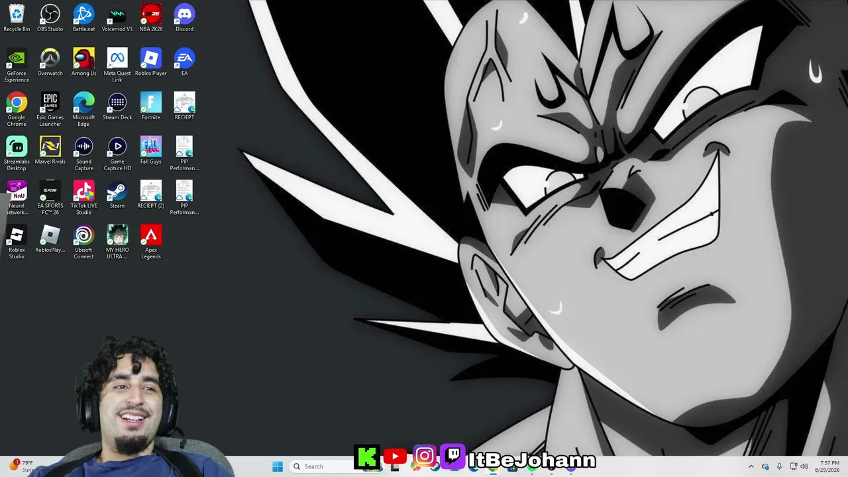Image resolution: width=848 pixels, height=477 pixels.
Task: Open Marvel Rivals shortcut
Action: click(50, 150)
